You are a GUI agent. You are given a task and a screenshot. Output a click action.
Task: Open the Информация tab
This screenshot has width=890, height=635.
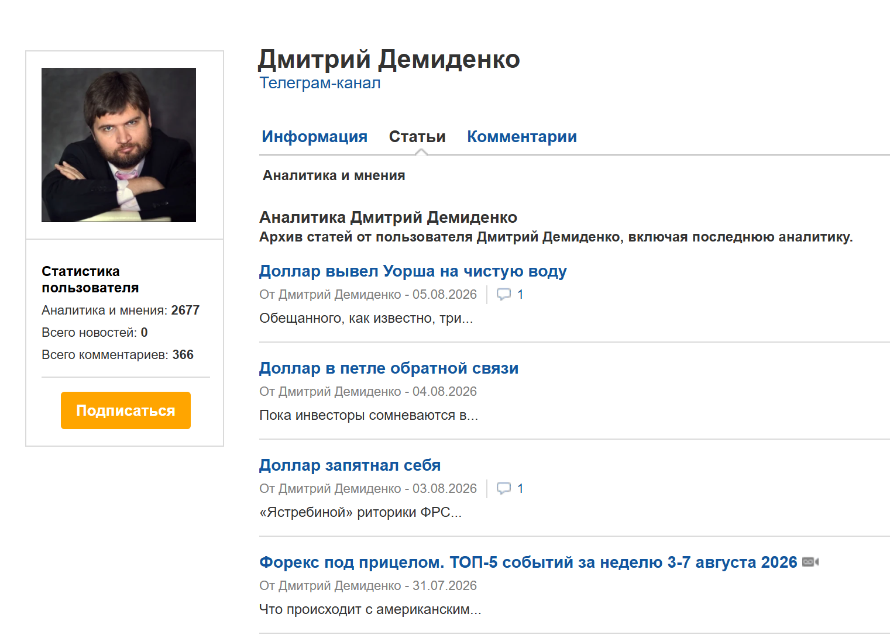pyautogui.click(x=314, y=136)
